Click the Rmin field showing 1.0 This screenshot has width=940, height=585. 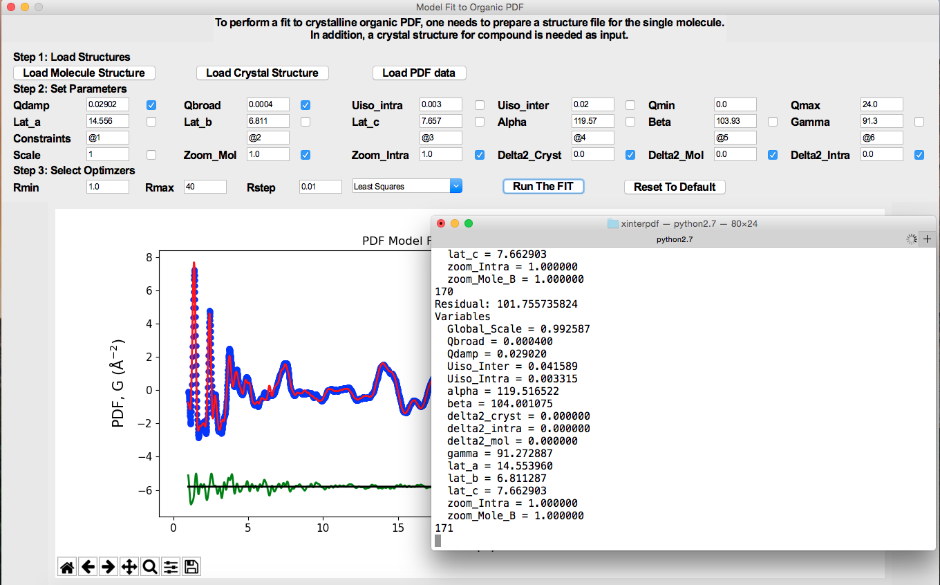pyautogui.click(x=108, y=187)
